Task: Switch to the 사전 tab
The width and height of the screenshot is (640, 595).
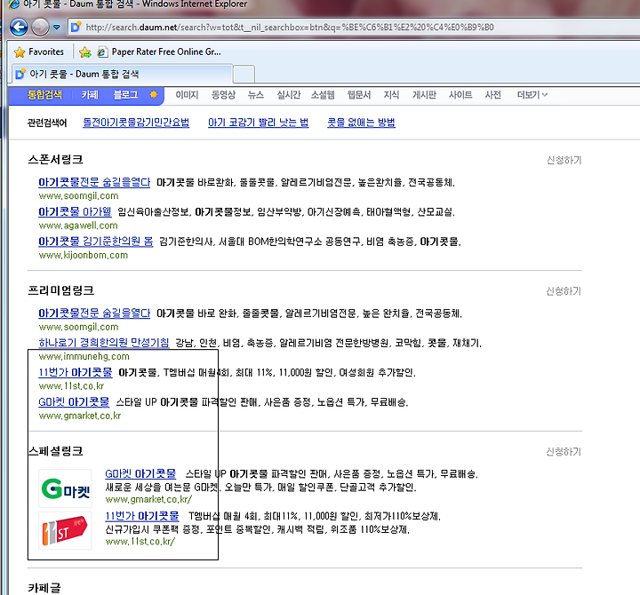Action: tap(492, 95)
